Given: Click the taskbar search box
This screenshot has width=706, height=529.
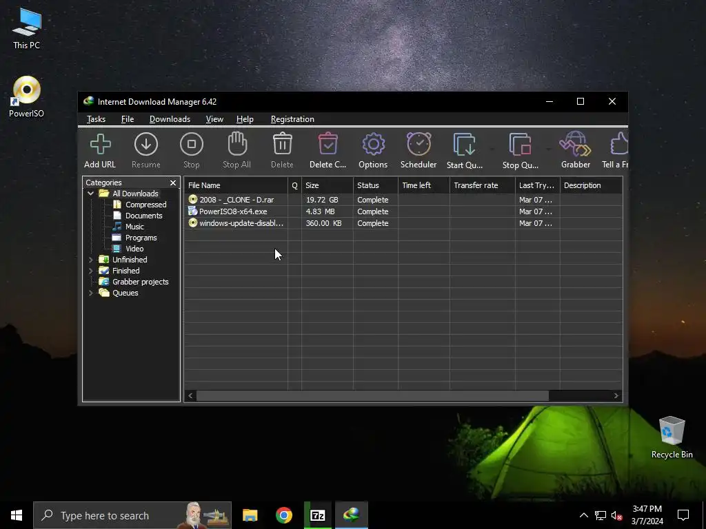Looking at the screenshot, I should click(132, 515).
